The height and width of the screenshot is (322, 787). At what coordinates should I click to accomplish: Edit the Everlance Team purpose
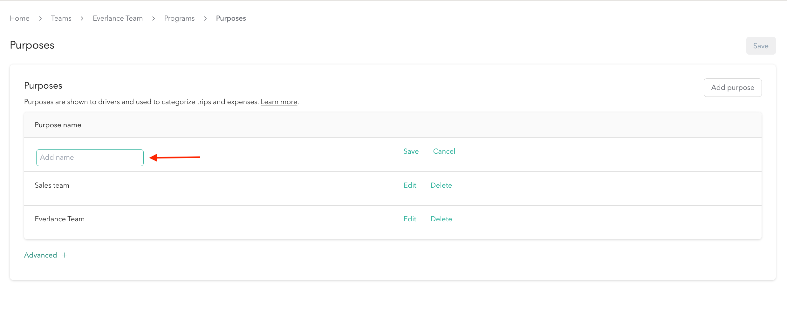click(409, 219)
